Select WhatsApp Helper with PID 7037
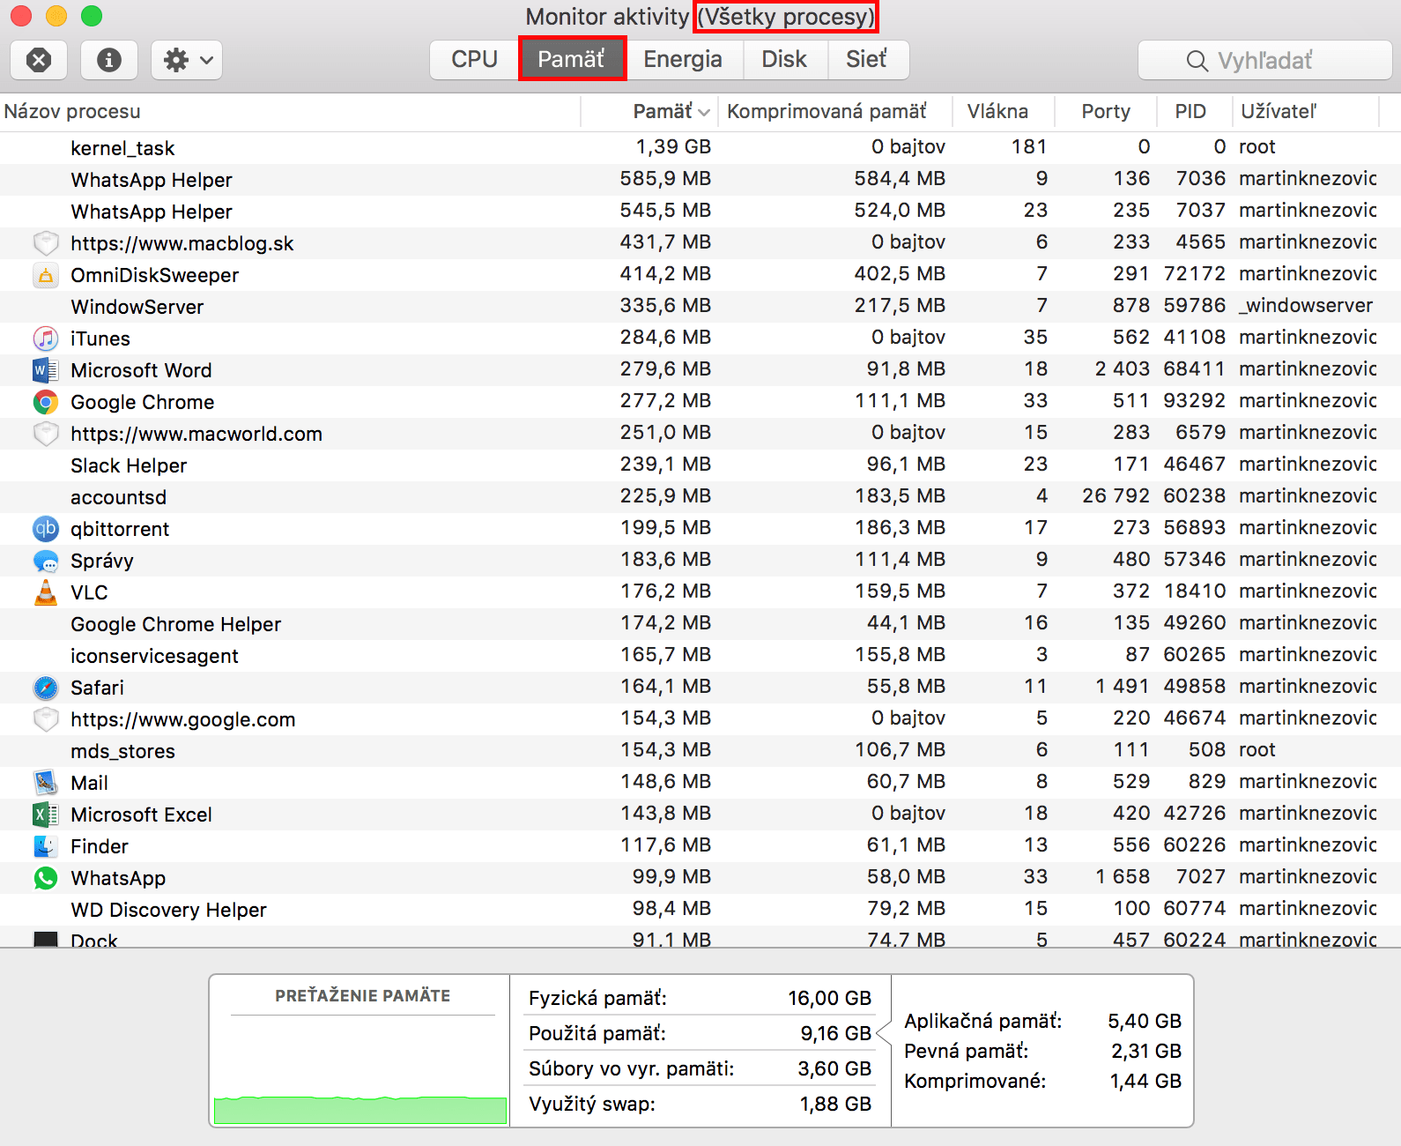 click(700, 211)
